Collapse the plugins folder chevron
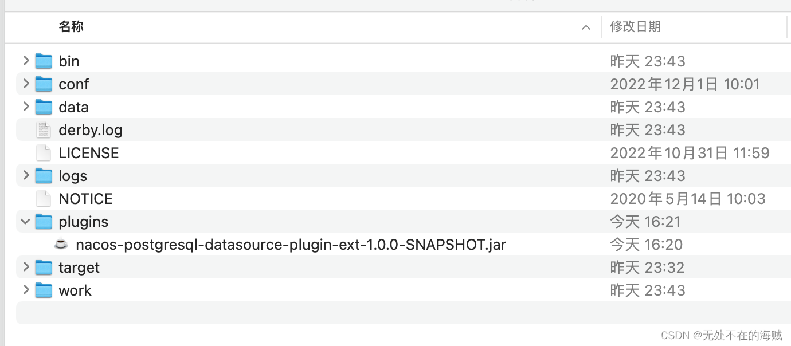The width and height of the screenshot is (791, 346). pos(26,221)
